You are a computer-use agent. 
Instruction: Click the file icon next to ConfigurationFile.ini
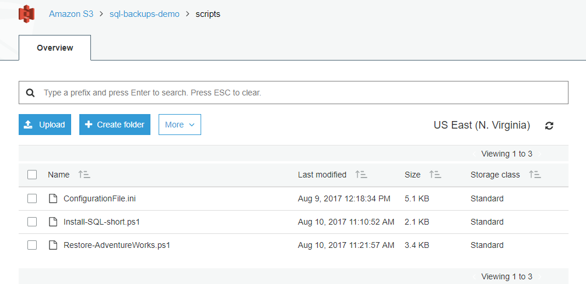click(x=54, y=198)
